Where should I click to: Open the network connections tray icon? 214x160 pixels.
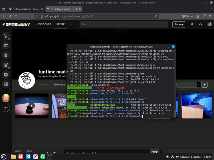pos(173,157)
